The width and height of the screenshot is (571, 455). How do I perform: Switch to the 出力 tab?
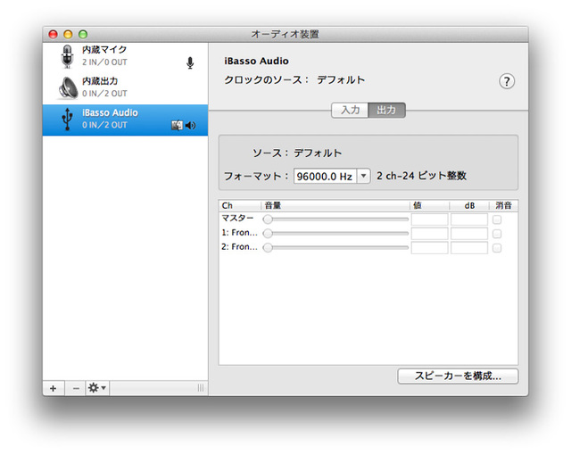coord(386,111)
